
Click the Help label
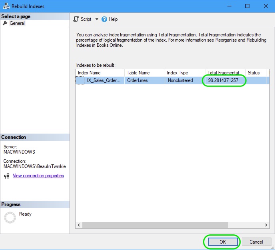[x=113, y=19]
